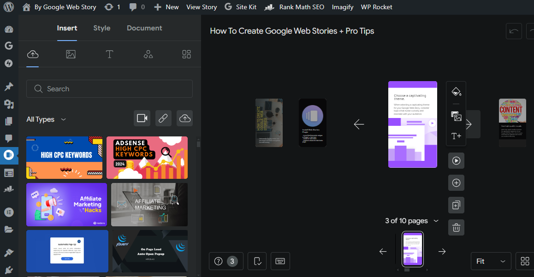Switch to the Style tab
This screenshot has height=277, width=534.
pos(102,28)
